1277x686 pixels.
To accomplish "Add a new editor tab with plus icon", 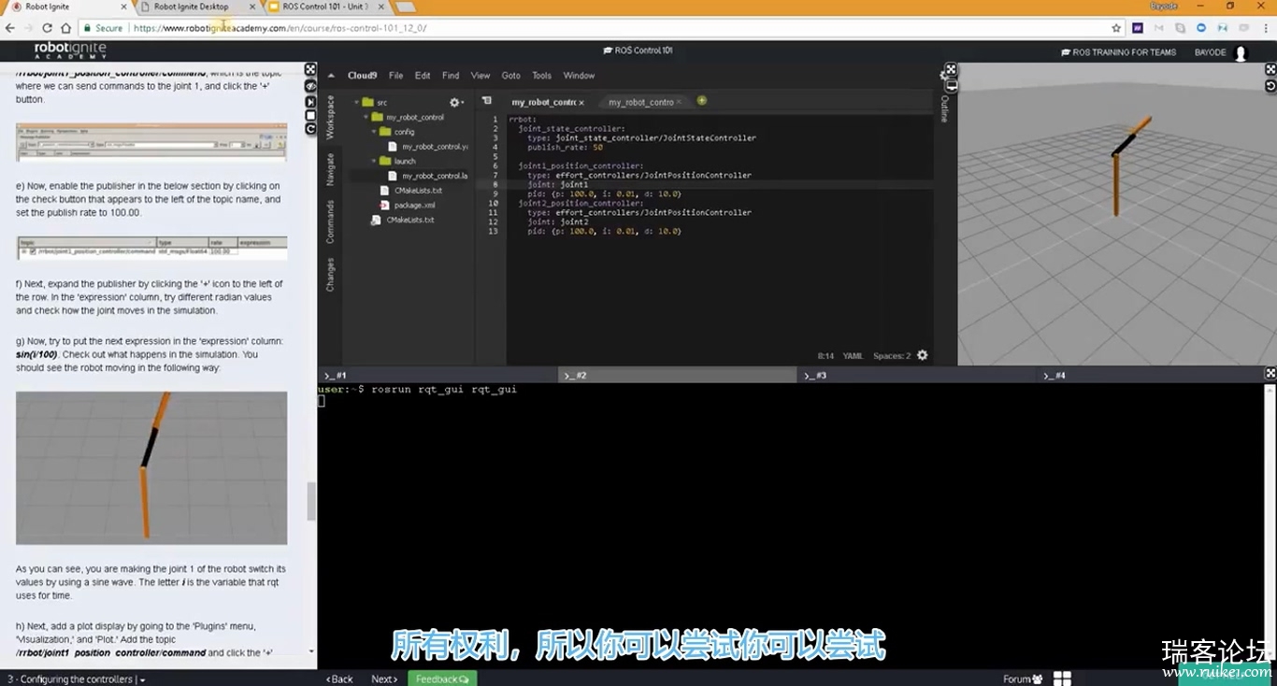I will (x=702, y=101).
